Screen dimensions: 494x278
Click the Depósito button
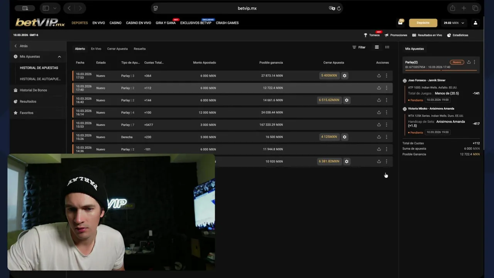[x=423, y=23]
